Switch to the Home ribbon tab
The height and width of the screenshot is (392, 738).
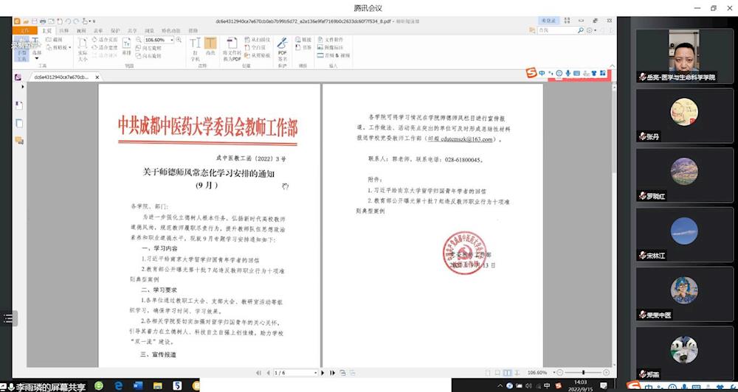click(x=46, y=30)
